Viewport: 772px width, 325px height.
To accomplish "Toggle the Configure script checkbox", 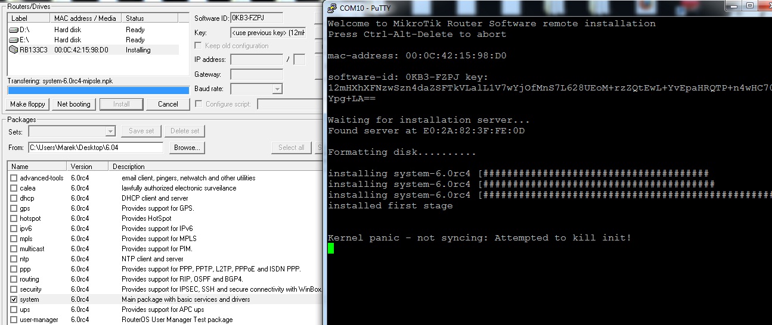I will pyautogui.click(x=199, y=104).
